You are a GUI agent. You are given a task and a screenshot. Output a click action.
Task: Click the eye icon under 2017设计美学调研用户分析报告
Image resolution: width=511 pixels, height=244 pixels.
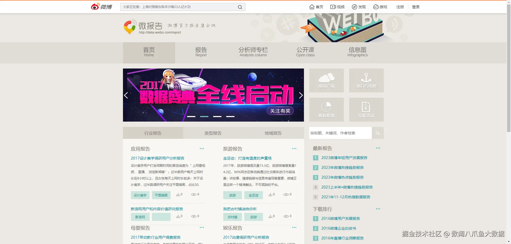coord(194,195)
